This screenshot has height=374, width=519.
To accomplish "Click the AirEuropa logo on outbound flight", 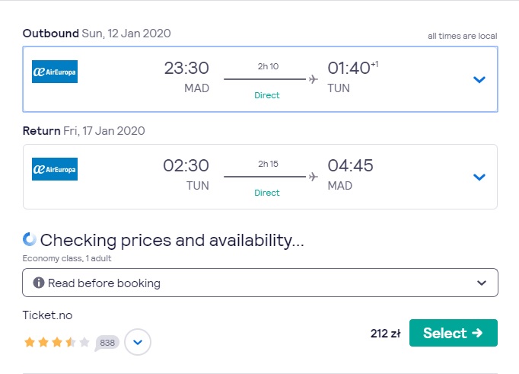I will 55,72.
